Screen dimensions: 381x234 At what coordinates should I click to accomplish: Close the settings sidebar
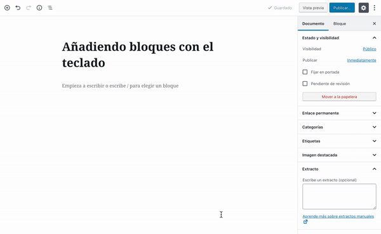coord(375,23)
